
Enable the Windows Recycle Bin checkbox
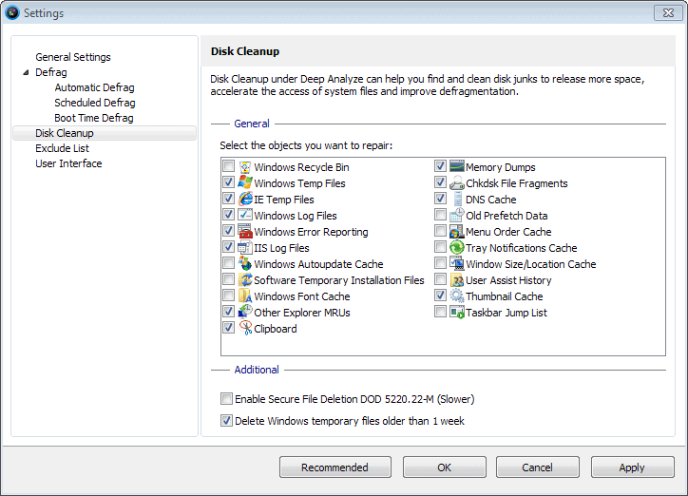[x=228, y=166]
